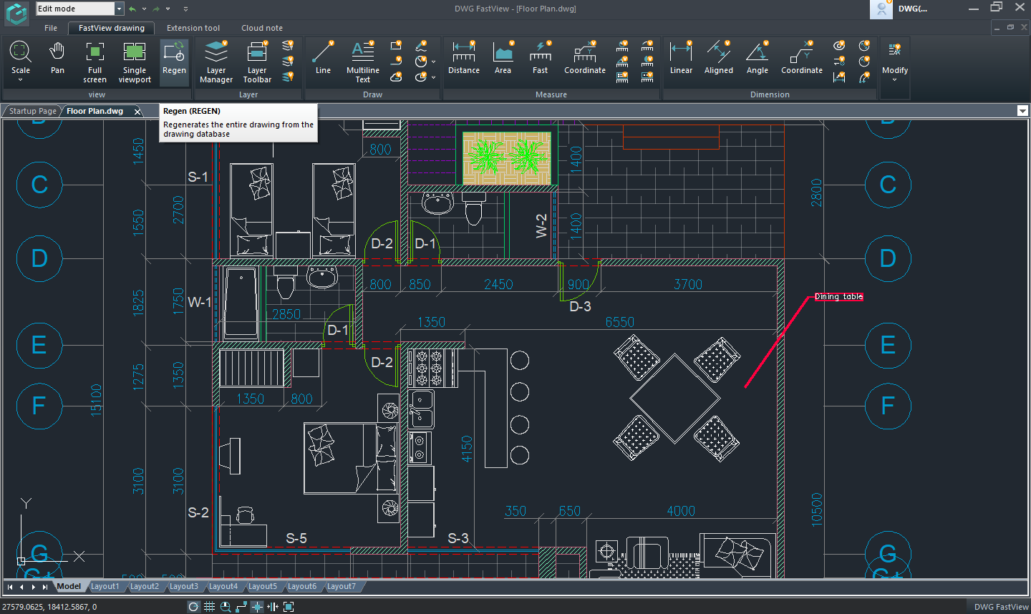This screenshot has width=1031, height=614.
Task: Switch to the Startup Page tab
Action: (x=32, y=111)
